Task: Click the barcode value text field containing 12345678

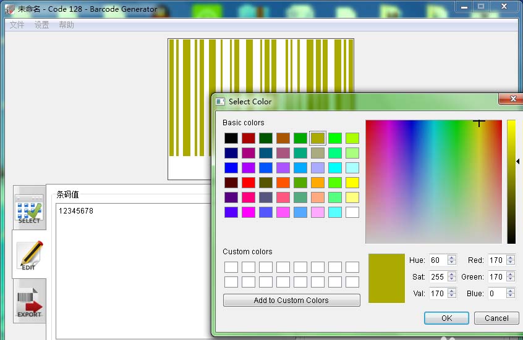Action: (134, 270)
